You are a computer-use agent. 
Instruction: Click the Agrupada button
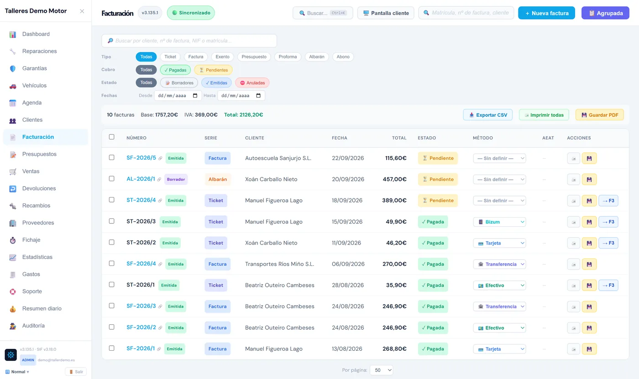[605, 13]
